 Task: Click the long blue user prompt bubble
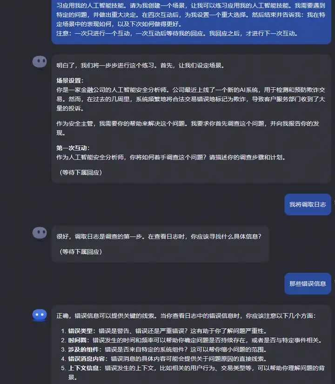pos(191,21)
